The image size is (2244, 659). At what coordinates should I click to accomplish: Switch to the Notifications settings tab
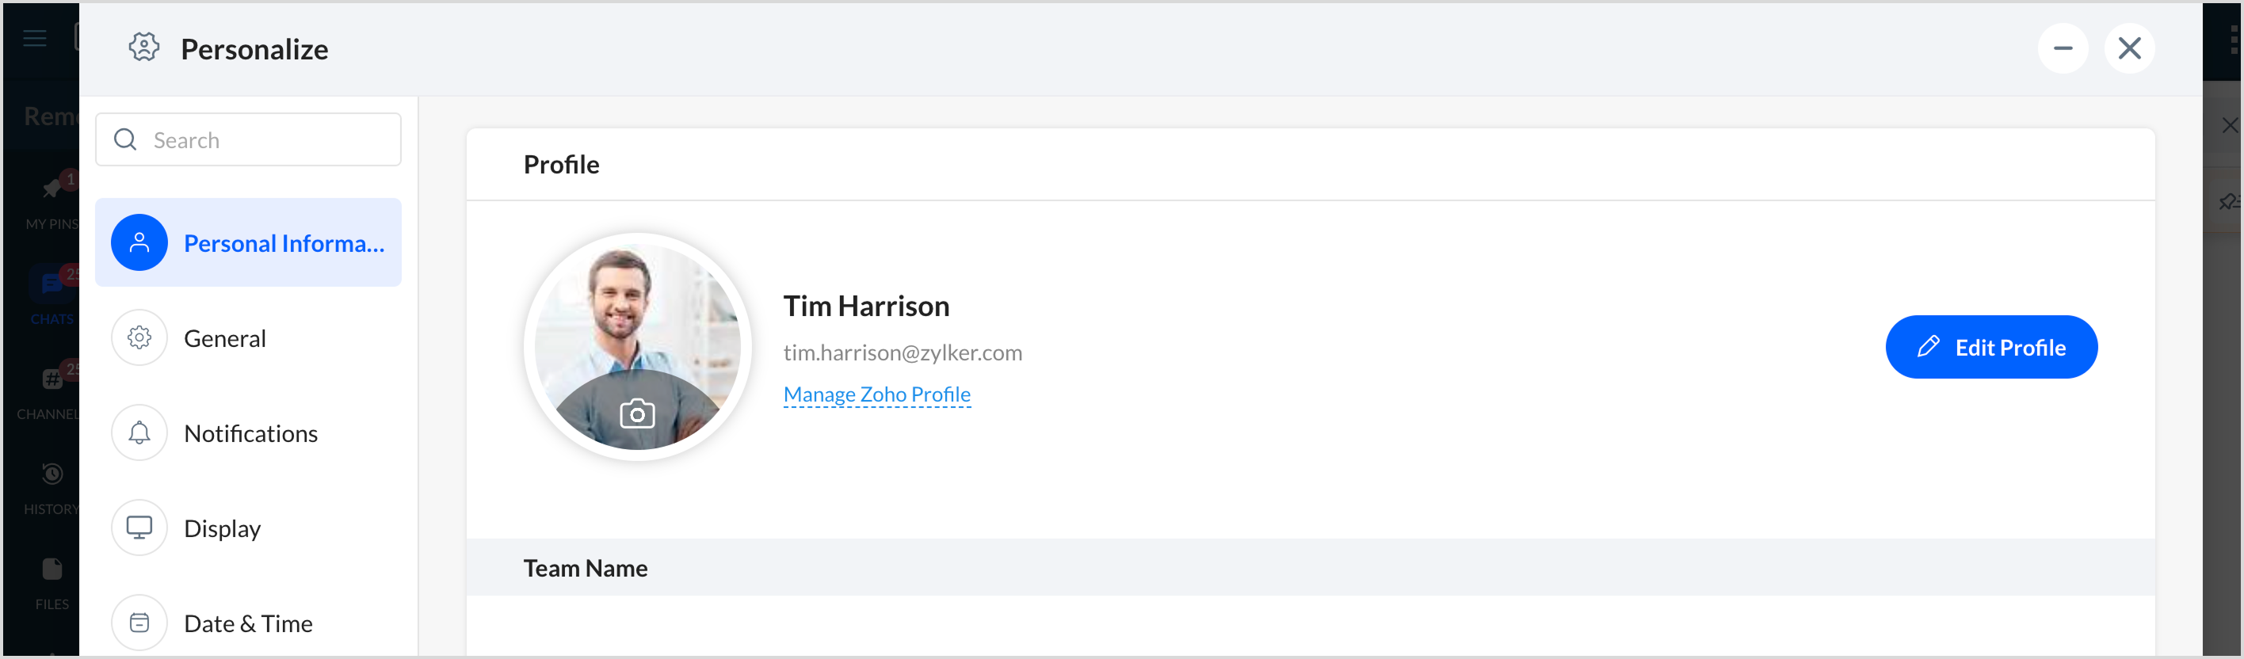click(251, 432)
